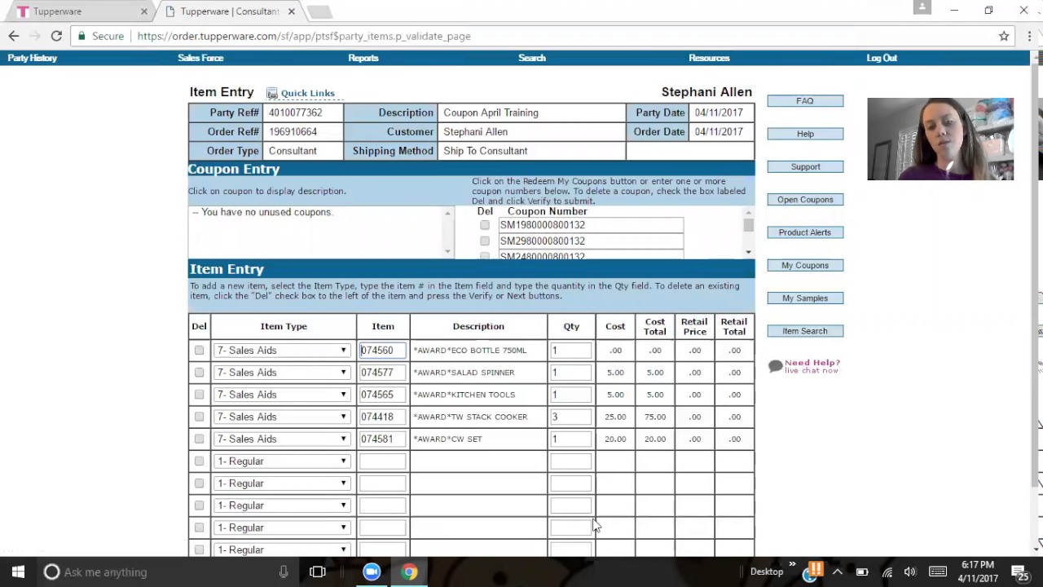
Task: Check Del box for ECO BOTTLE 750ML row
Action: coord(199,351)
